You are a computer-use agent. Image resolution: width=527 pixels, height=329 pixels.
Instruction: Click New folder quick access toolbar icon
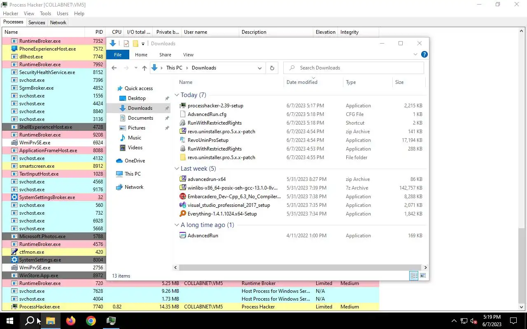(x=135, y=44)
